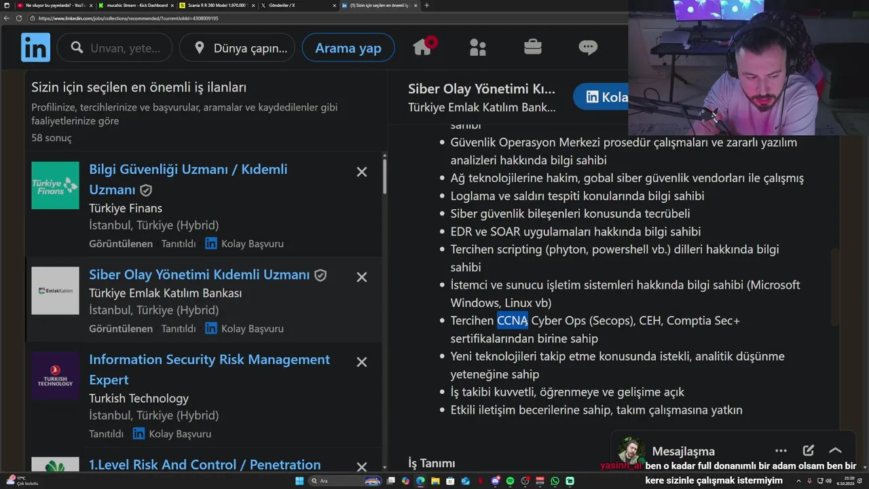Open Outlook from the taskbar
The image size is (869, 489).
466,481
